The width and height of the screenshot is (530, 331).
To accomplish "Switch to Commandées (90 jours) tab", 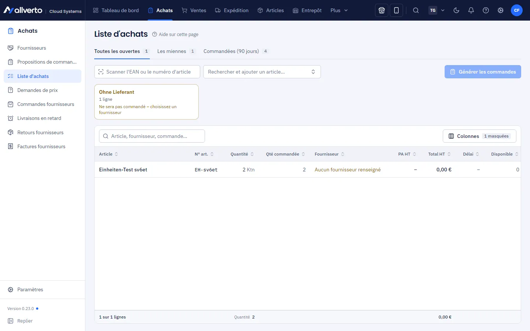I will (x=236, y=51).
